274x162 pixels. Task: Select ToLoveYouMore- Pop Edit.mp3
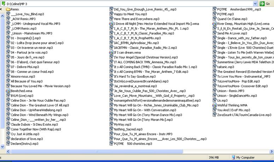pos(239,81)
